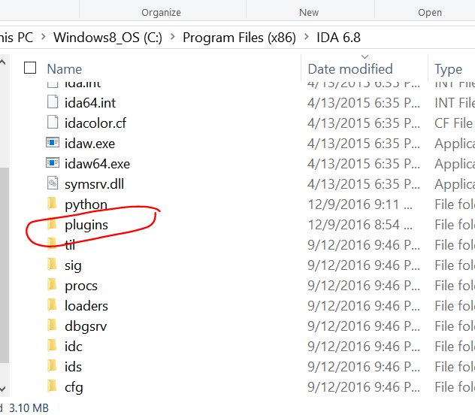475x415 pixels.
Task: Select the procs folder row
Action: tap(81, 285)
